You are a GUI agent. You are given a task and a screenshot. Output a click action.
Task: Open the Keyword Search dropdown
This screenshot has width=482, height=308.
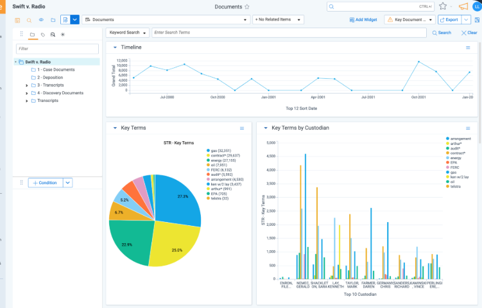click(x=128, y=33)
